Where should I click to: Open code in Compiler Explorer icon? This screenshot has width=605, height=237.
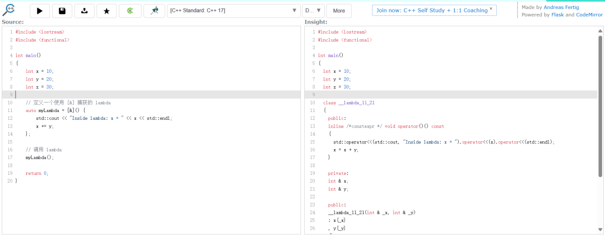pos(130,11)
